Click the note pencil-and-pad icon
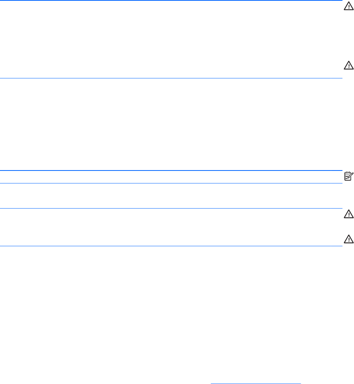 [x=348, y=175]
